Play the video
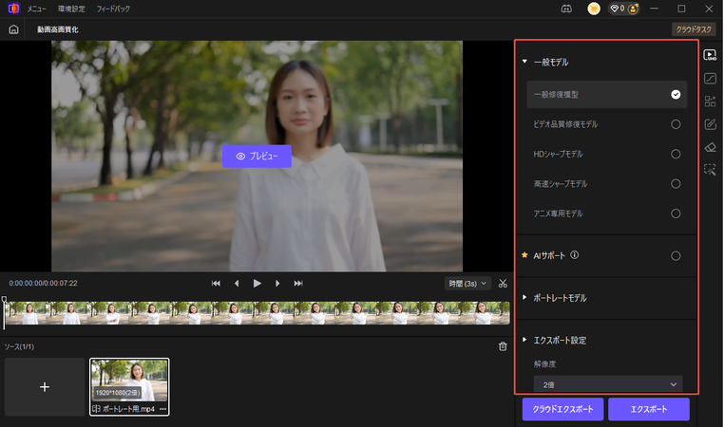 coord(257,284)
